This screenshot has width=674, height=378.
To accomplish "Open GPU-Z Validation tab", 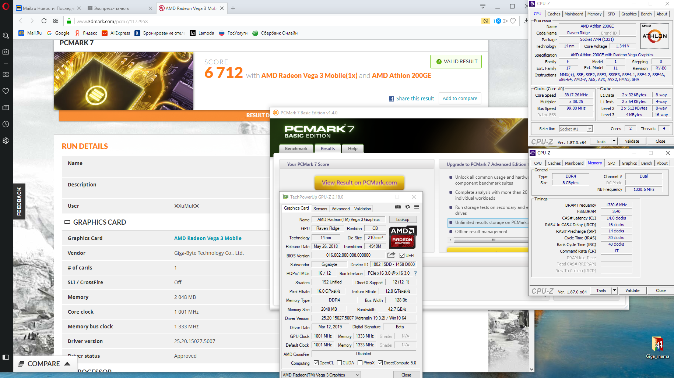I will tap(362, 208).
